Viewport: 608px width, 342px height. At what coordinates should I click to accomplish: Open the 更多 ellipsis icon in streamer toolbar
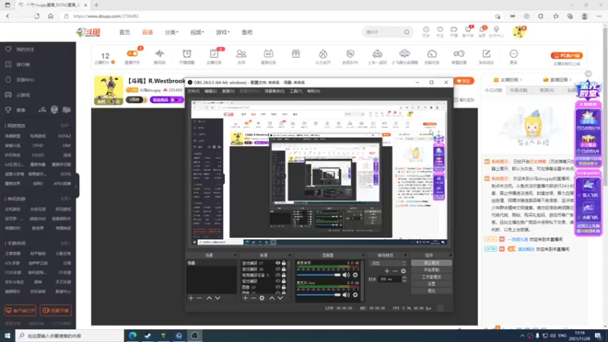pos(514,53)
